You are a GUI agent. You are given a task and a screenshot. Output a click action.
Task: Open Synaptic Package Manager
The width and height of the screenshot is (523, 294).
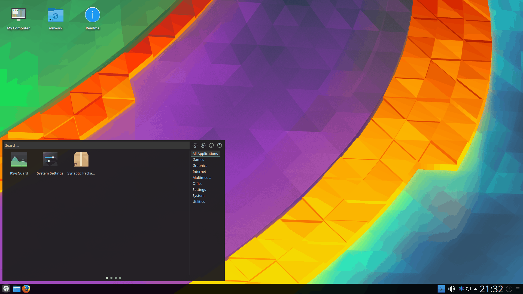81,163
